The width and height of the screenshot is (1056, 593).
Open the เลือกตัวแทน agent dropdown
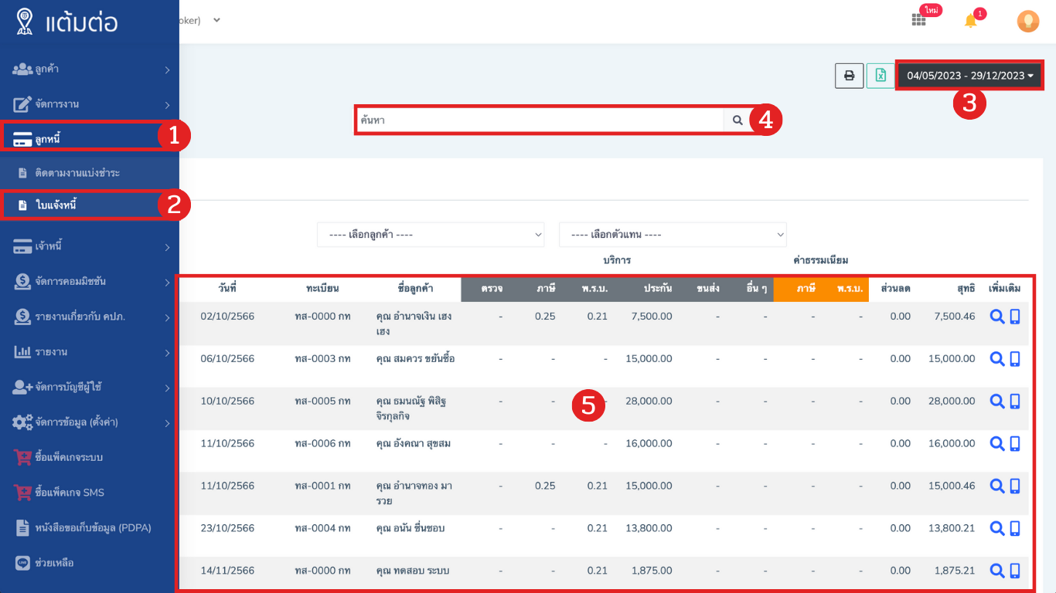point(673,235)
